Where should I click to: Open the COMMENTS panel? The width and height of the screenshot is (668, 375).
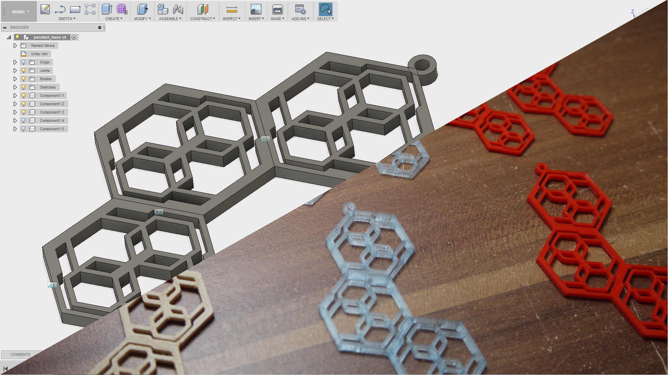(20, 355)
